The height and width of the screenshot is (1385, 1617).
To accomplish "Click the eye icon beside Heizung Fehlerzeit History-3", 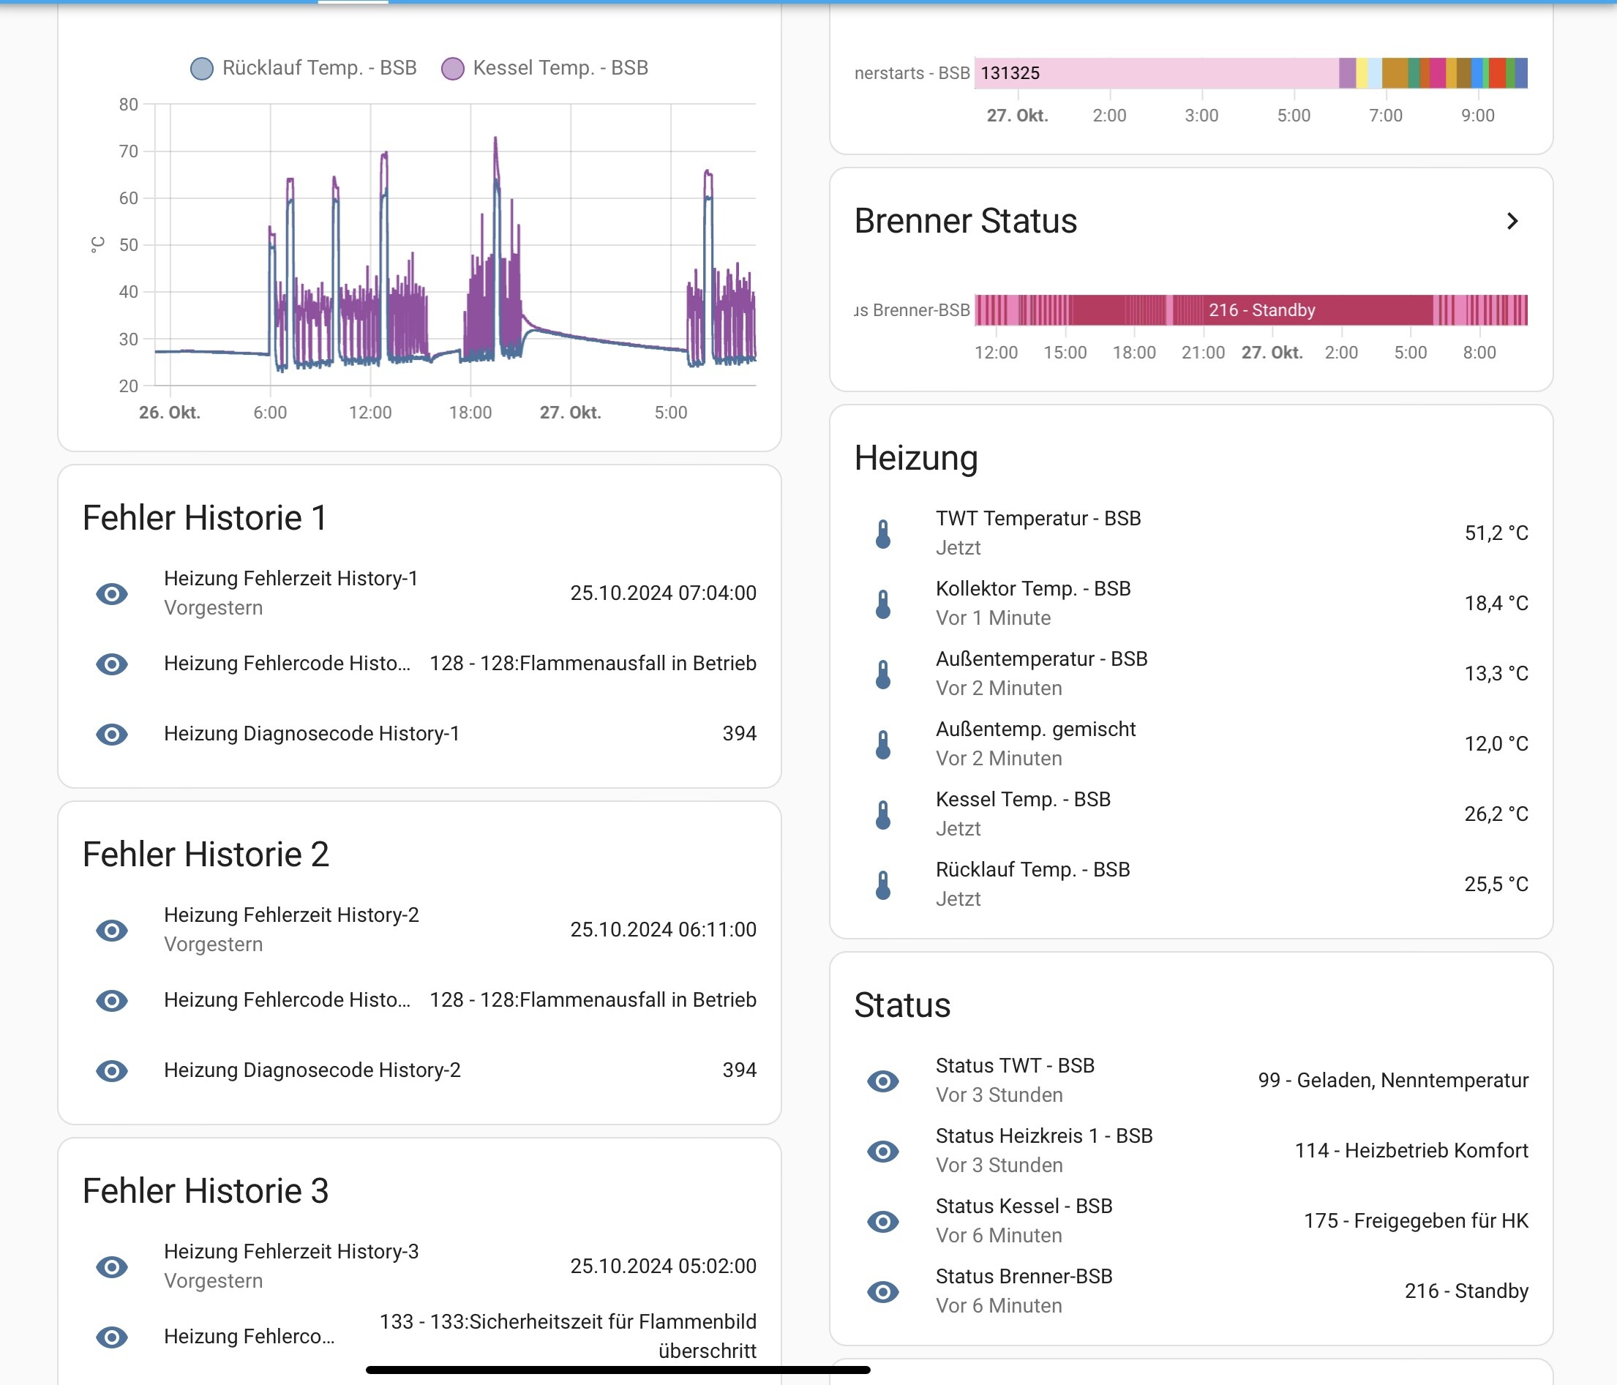I will tap(112, 1266).
